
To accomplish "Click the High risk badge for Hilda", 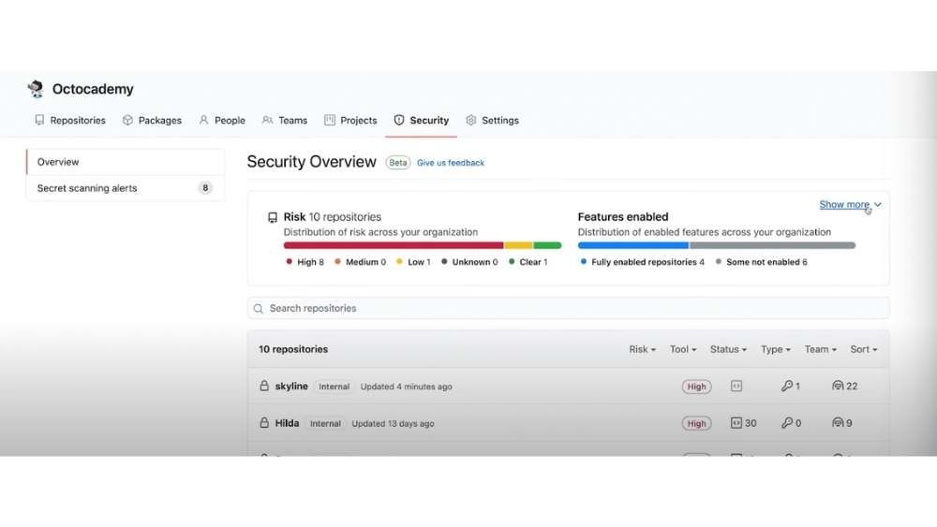I will (x=697, y=423).
